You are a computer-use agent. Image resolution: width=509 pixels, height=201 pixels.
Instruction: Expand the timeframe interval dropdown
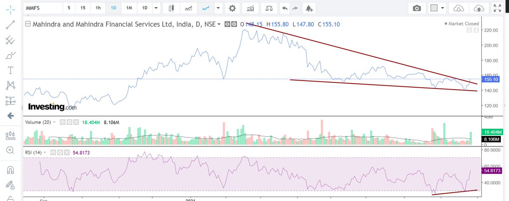coord(157,8)
